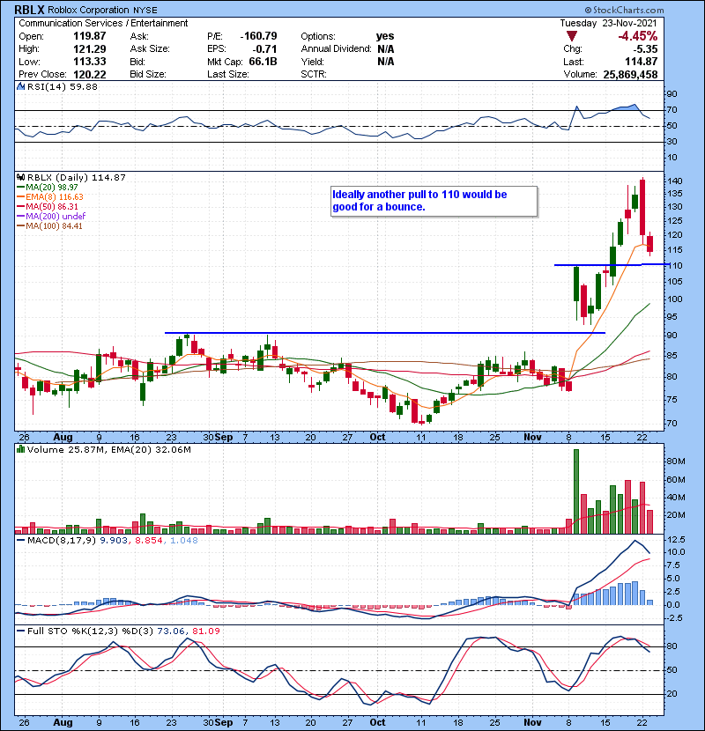
Task: Click the SCTR label
Action: tap(314, 75)
